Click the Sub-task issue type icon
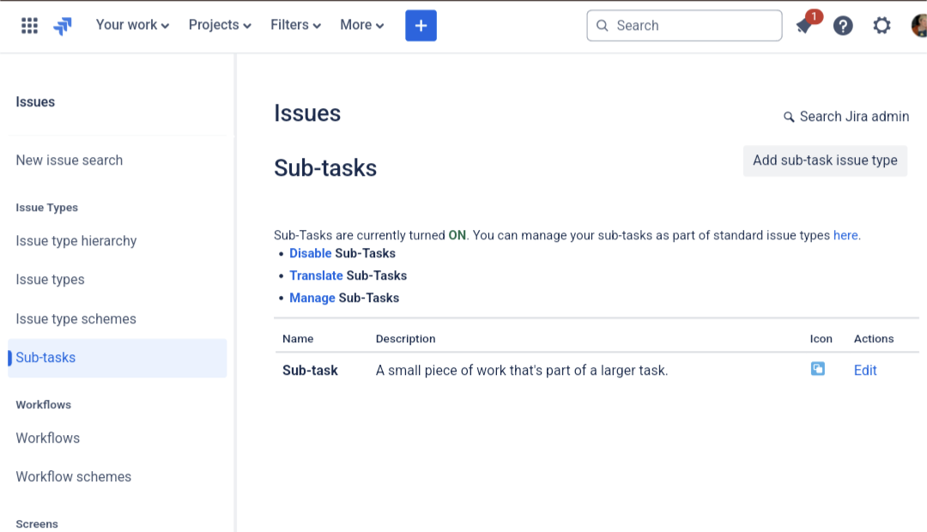This screenshot has width=927, height=532. click(817, 368)
